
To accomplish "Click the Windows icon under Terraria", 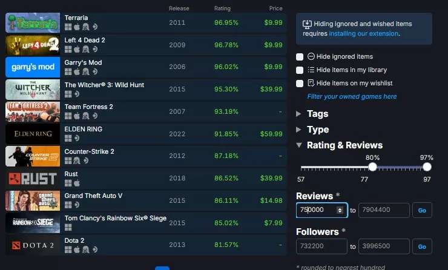I will coord(68,27).
